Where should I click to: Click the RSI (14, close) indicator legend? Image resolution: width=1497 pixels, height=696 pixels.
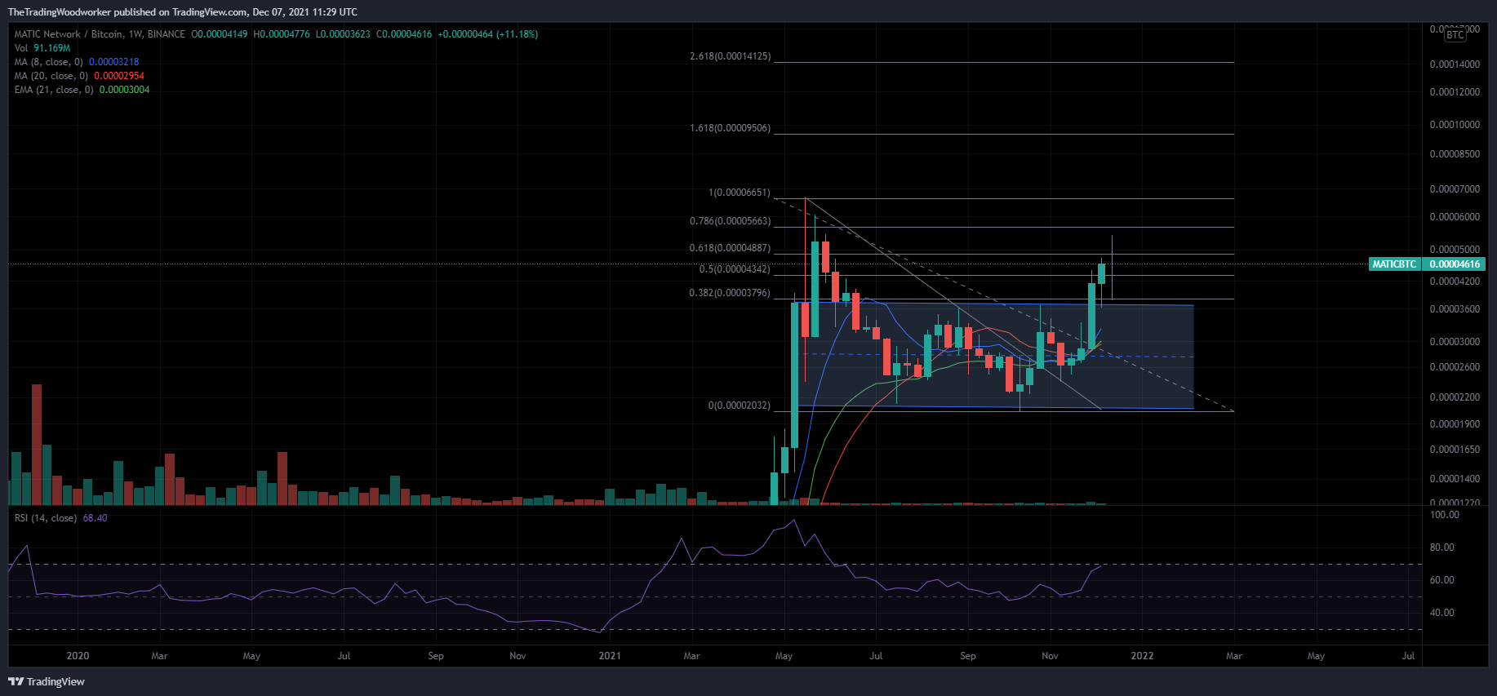coord(46,518)
